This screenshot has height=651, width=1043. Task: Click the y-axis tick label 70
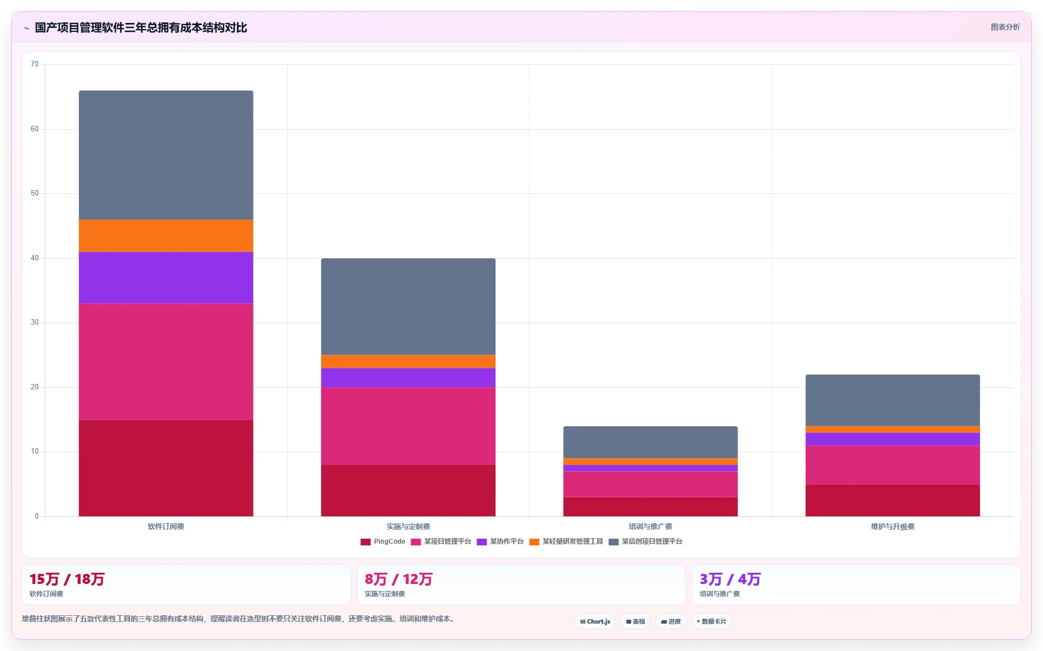[35, 64]
